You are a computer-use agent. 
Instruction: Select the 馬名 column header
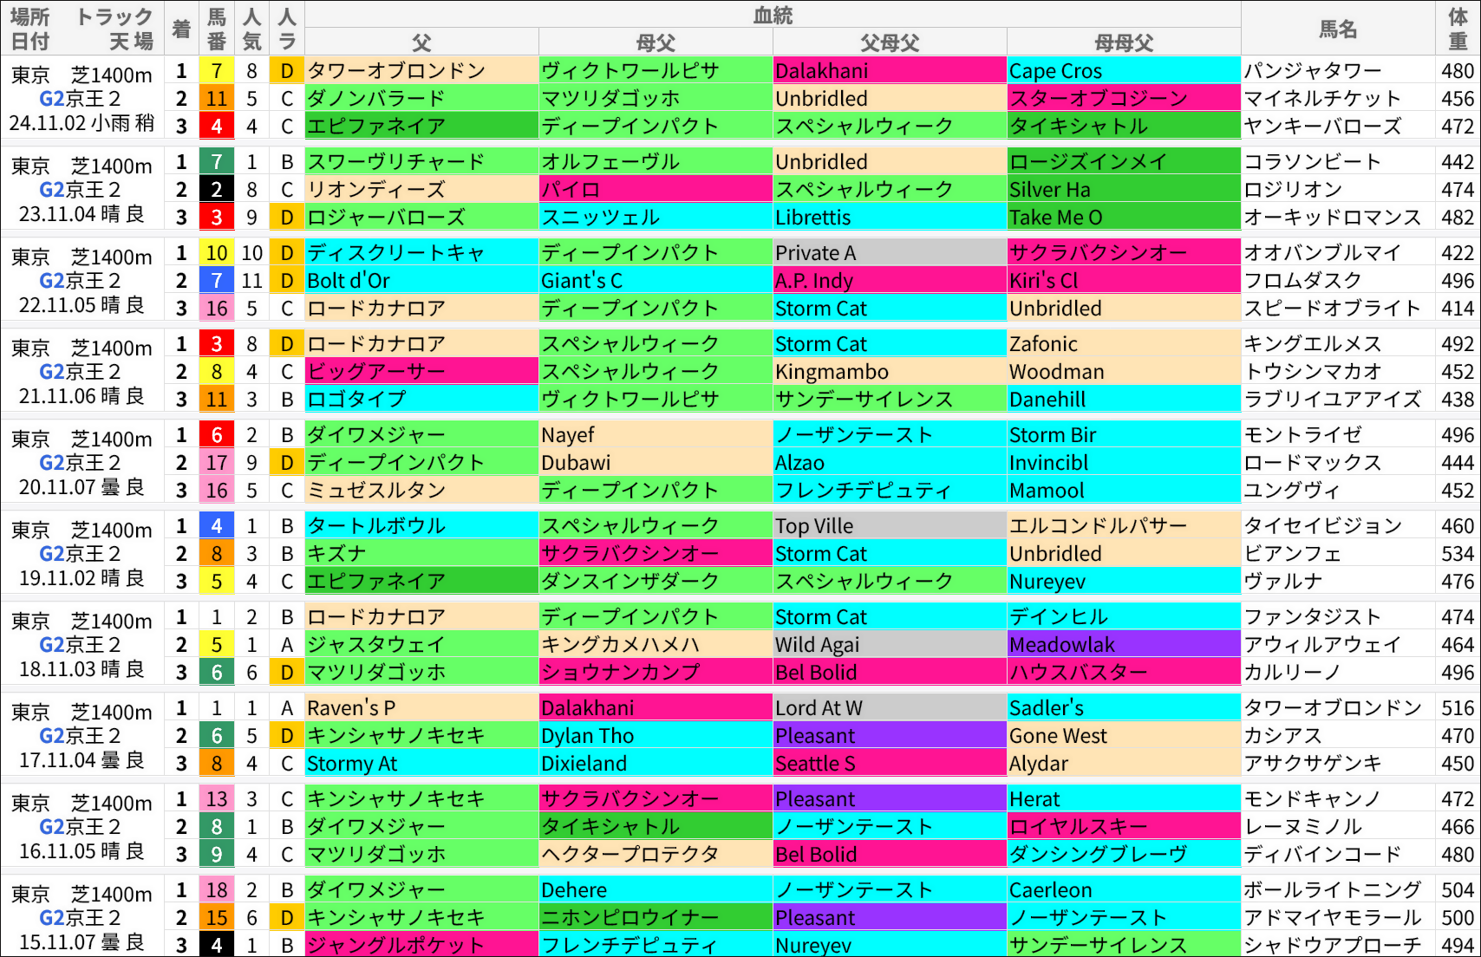1338,29
